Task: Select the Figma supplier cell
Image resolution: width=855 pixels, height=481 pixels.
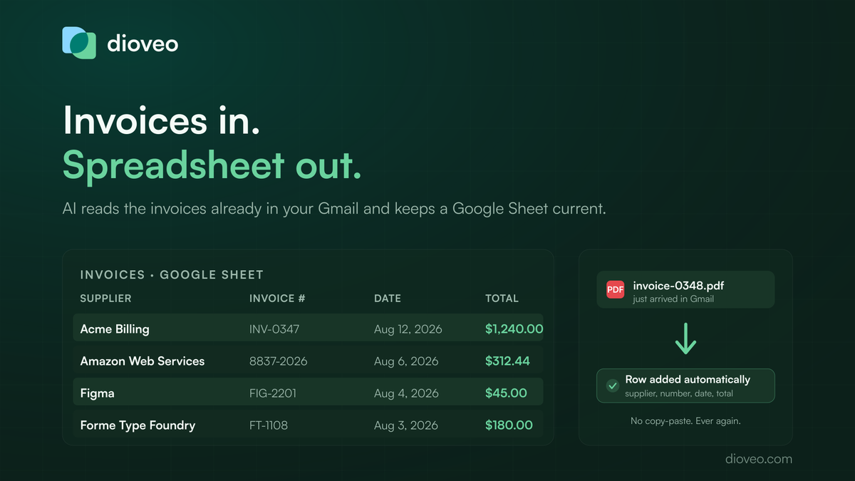Action: coord(97,393)
